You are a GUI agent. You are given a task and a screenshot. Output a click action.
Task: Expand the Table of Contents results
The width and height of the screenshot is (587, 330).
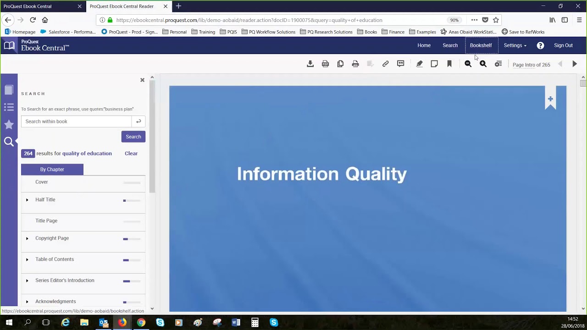pos(27,259)
